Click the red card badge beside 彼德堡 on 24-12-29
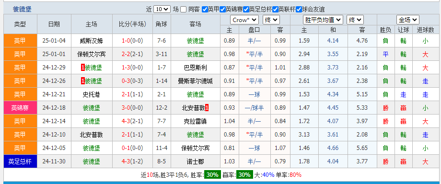The height and width of the screenshot is (184, 441). [x=83, y=68]
